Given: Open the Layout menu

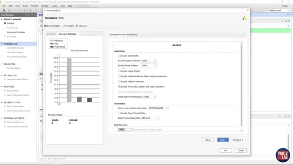Looking at the screenshot, I should point(54,6).
